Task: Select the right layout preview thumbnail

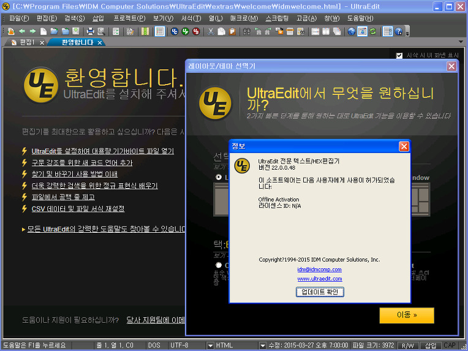Action: click(x=421, y=199)
